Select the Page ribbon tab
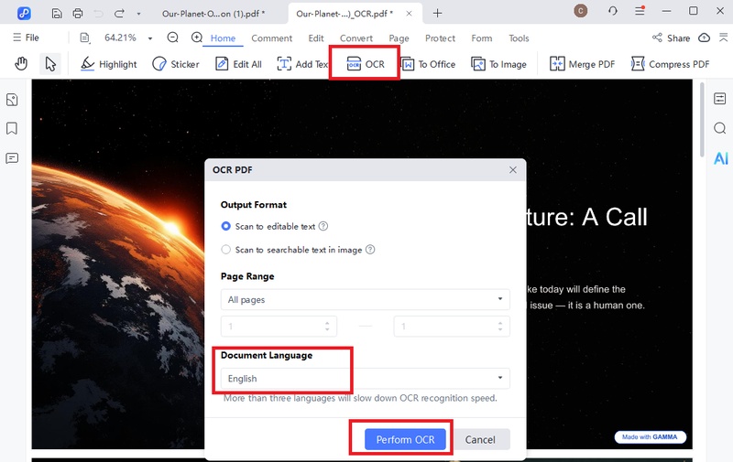The height and width of the screenshot is (462, 733). coord(399,38)
